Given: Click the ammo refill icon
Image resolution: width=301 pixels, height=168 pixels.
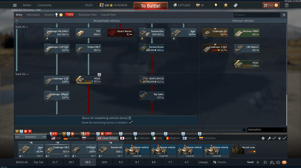Looking at the screenshot, I should click(279, 138).
